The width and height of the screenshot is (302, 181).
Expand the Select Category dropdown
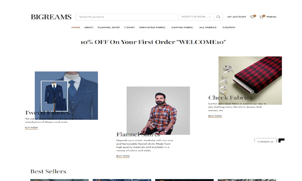(196, 17)
